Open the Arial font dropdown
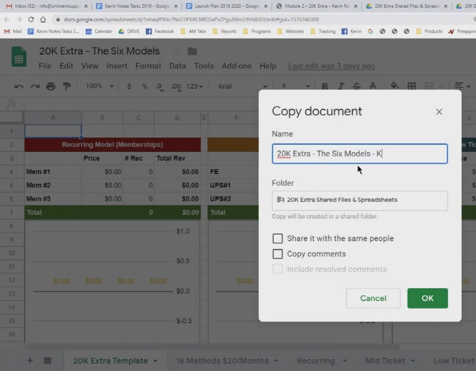476x371 pixels. click(242, 86)
